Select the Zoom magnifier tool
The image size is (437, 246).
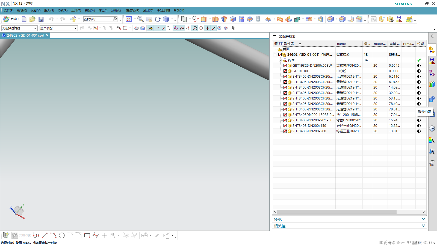point(140,19)
